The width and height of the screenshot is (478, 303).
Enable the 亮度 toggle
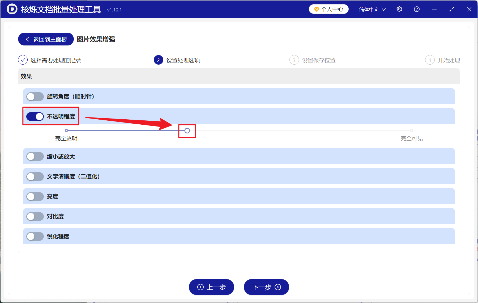click(x=35, y=196)
